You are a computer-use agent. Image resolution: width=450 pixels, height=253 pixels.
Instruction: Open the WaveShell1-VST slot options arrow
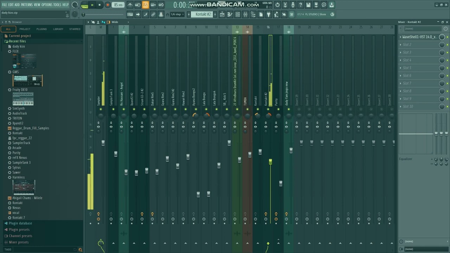pyautogui.click(x=400, y=37)
